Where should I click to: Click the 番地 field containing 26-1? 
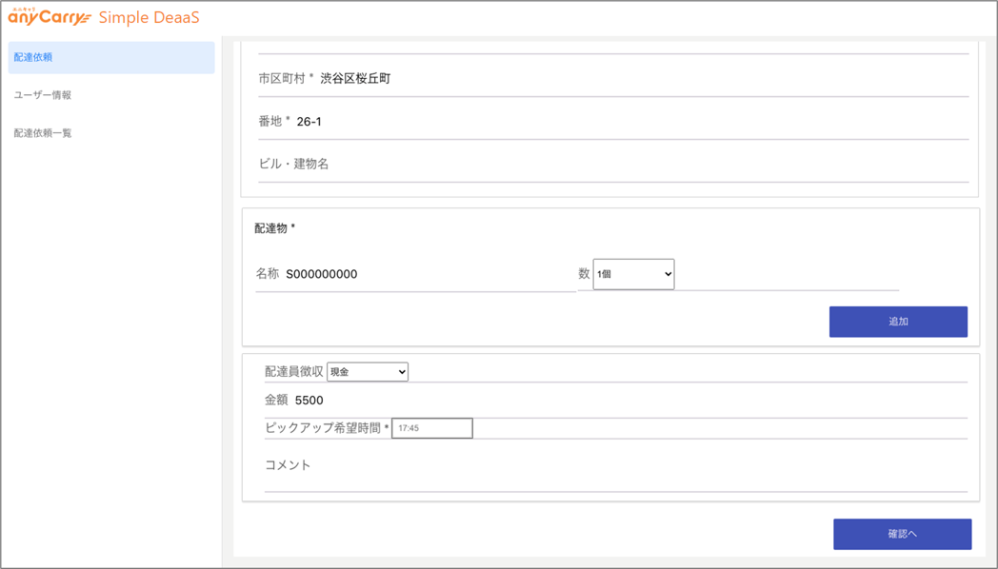pos(429,121)
